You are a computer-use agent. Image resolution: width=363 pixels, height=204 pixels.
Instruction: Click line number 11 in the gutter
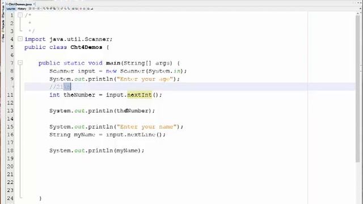point(10,95)
